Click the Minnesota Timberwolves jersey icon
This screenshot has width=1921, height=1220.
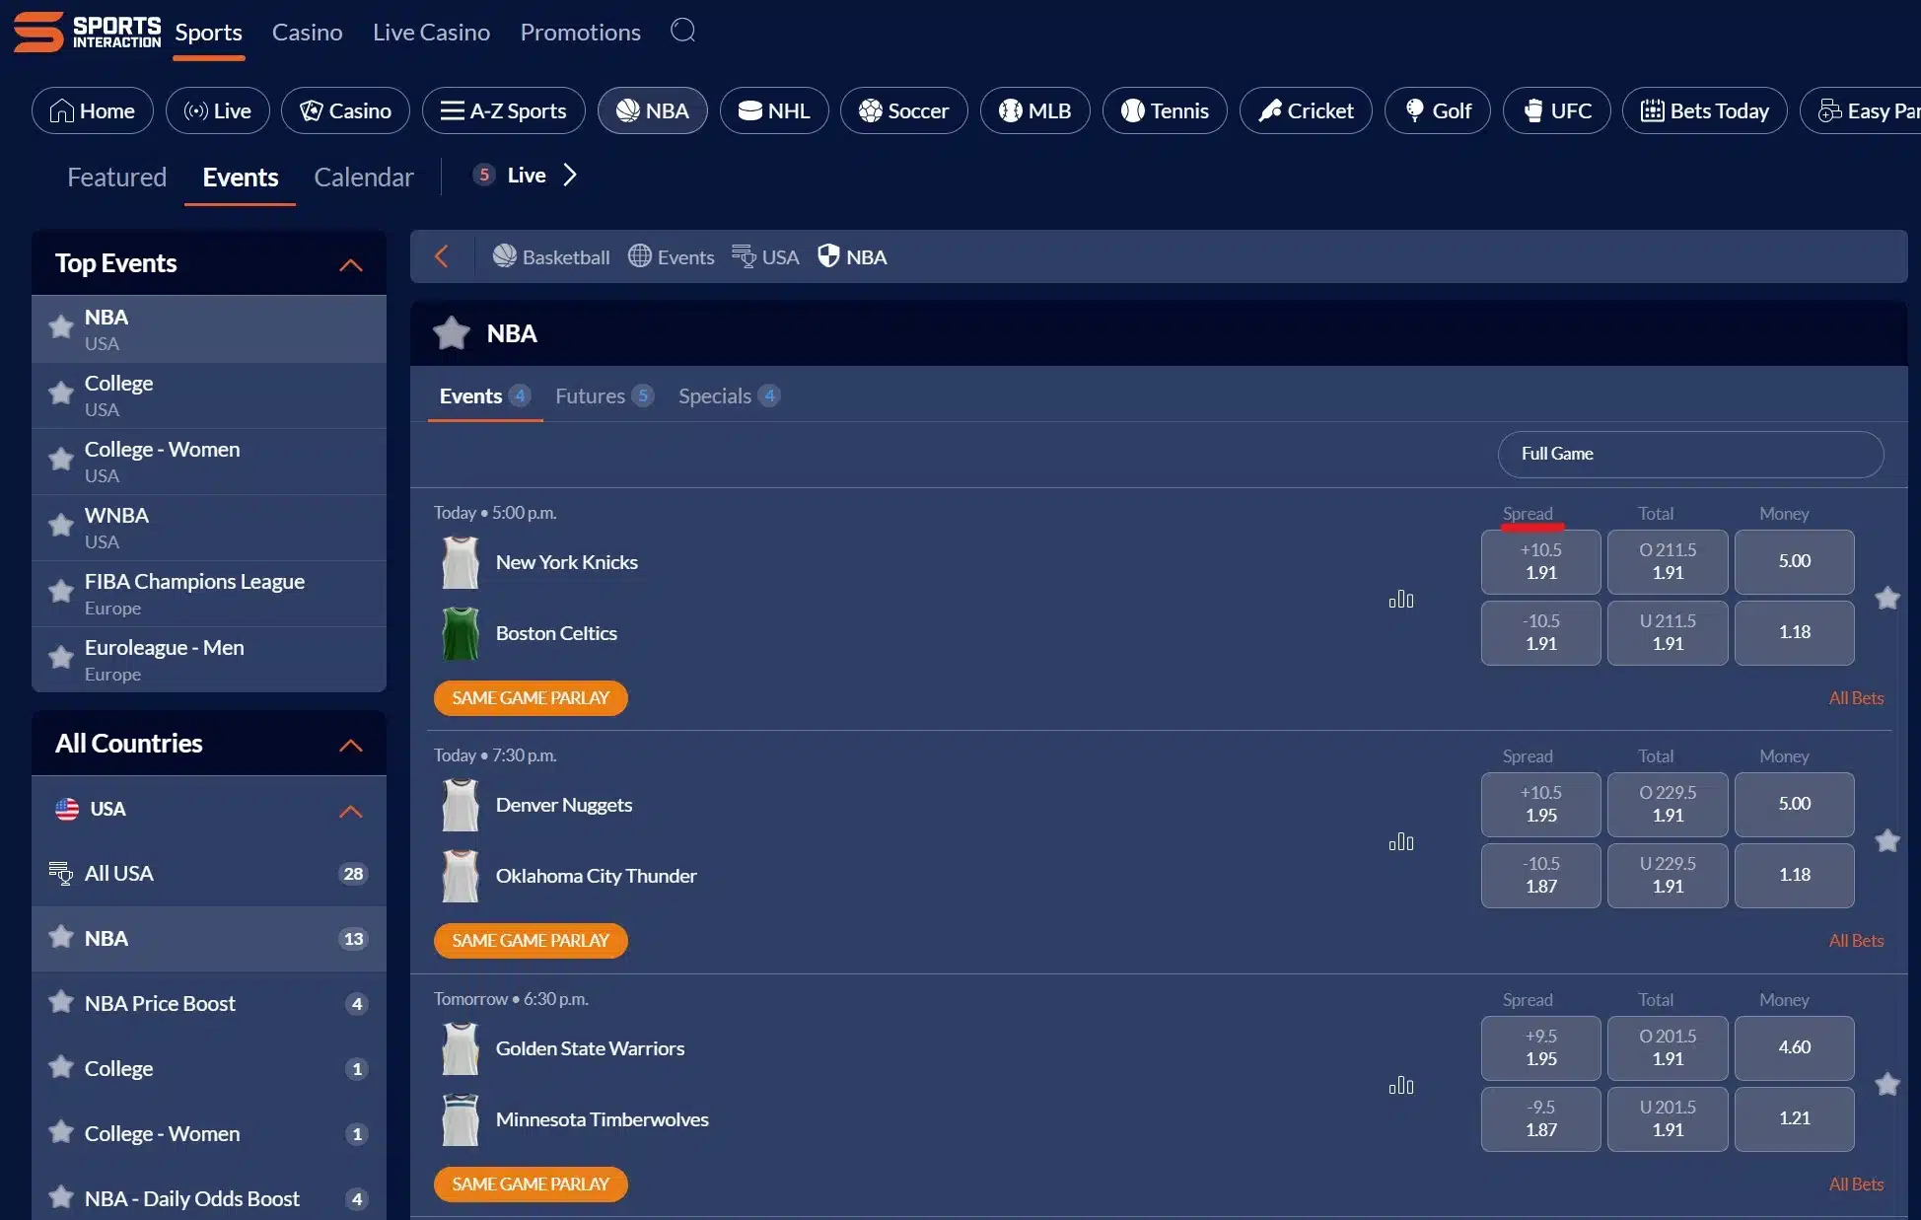(x=461, y=1119)
